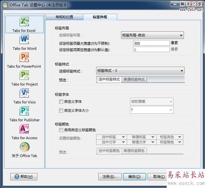Click the max tab width field 300
This screenshot has width=205, height=188.
tap(151, 43)
